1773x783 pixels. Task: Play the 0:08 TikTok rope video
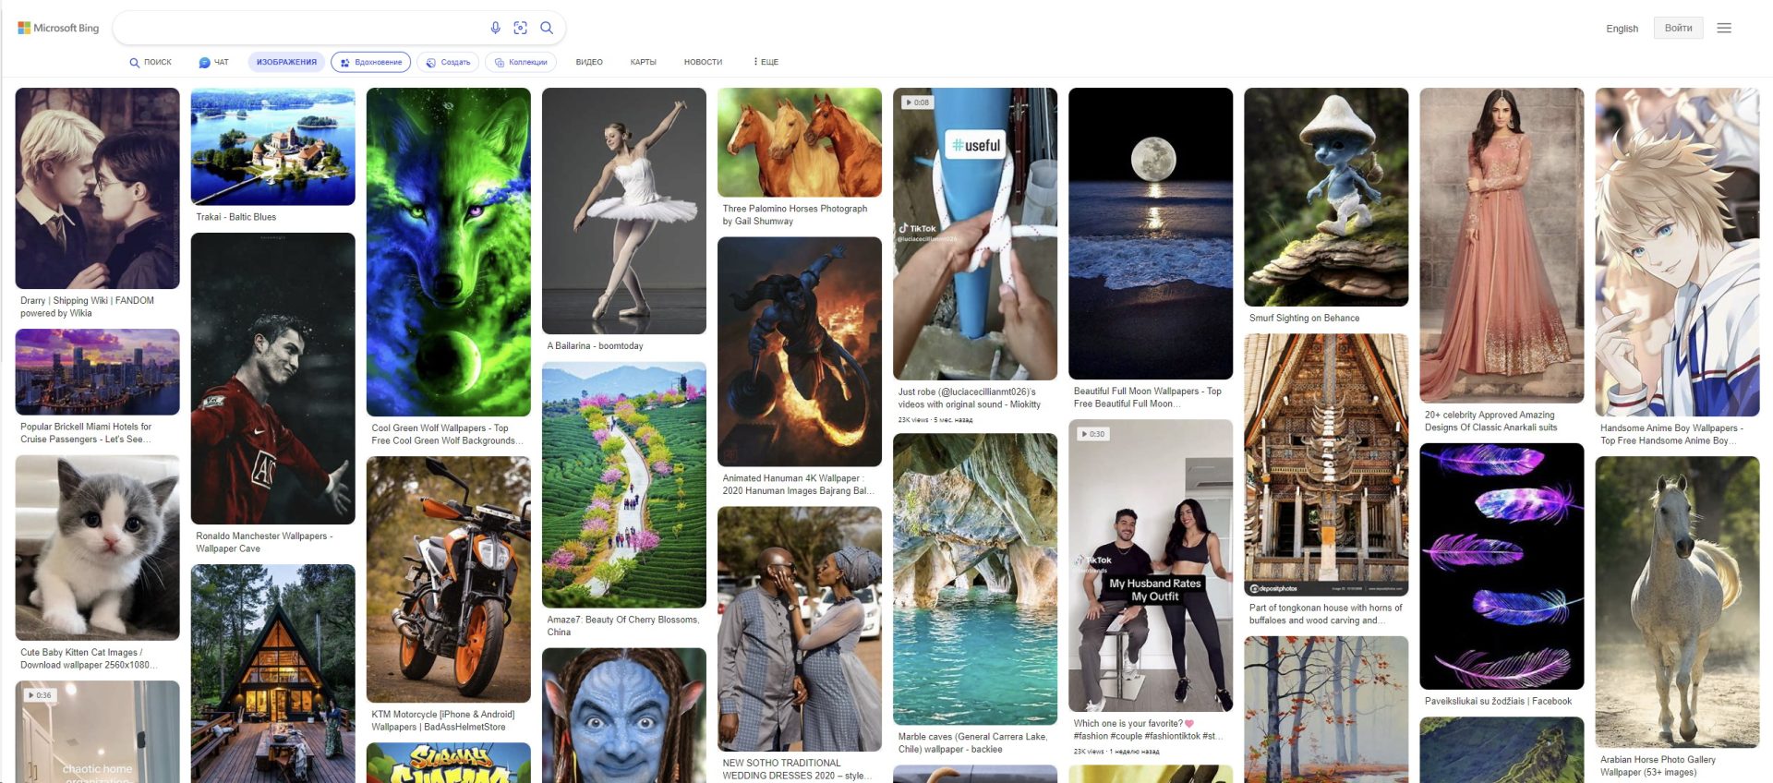(x=974, y=233)
